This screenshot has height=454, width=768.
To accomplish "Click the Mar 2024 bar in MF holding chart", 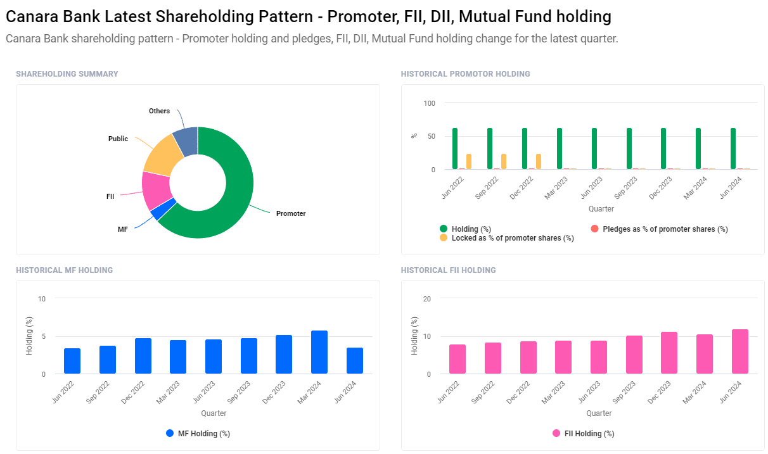I will coord(319,352).
